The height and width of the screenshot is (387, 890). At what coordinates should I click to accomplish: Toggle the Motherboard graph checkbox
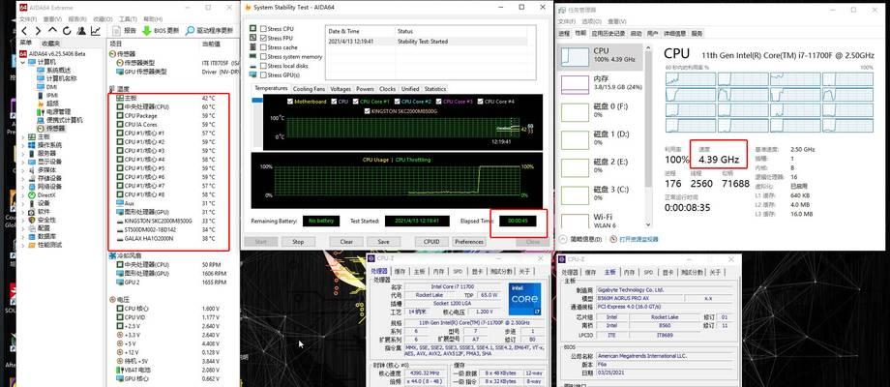[x=290, y=102]
